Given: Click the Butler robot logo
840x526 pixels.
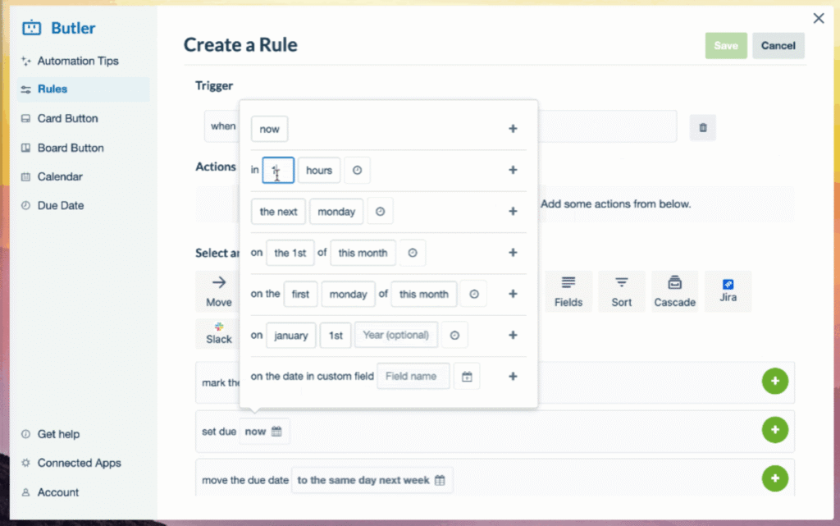Looking at the screenshot, I should coord(31,27).
